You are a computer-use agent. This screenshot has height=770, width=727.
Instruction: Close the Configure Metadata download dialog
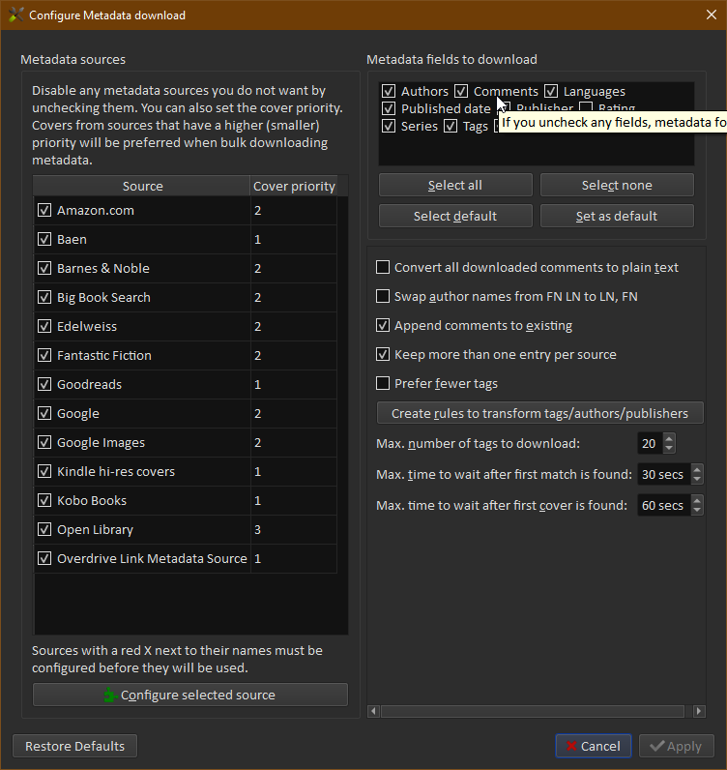(x=712, y=15)
